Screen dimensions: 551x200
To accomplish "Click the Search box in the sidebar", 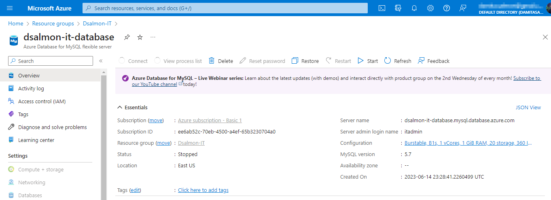I will [51, 61].
